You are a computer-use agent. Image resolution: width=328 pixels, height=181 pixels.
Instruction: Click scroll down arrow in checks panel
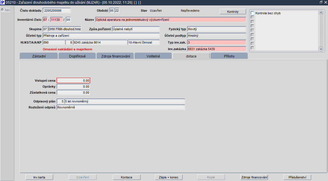[321, 49]
